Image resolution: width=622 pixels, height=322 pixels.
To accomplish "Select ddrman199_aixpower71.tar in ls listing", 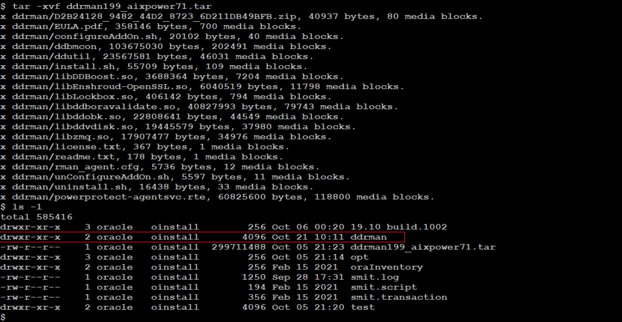I will tap(423, 247).
